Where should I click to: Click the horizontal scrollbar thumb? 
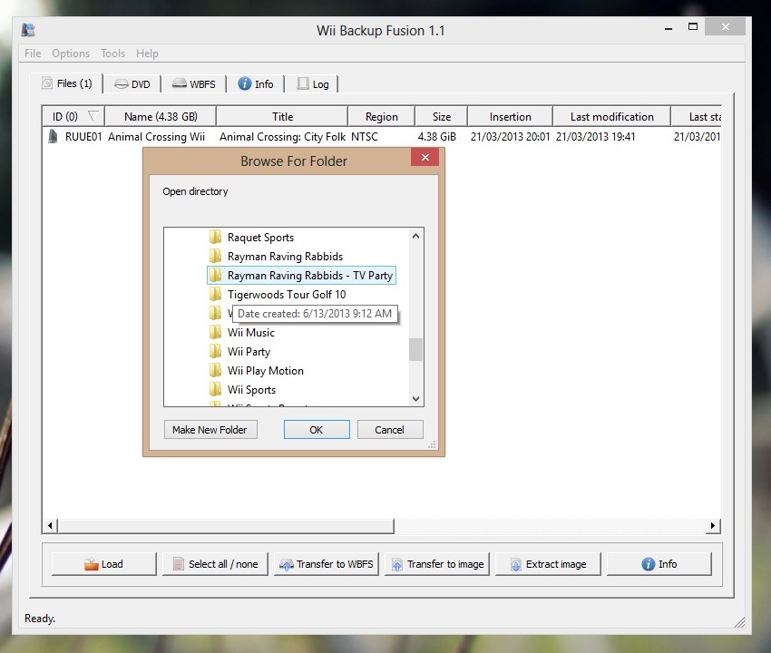click(x=226, y=526)
